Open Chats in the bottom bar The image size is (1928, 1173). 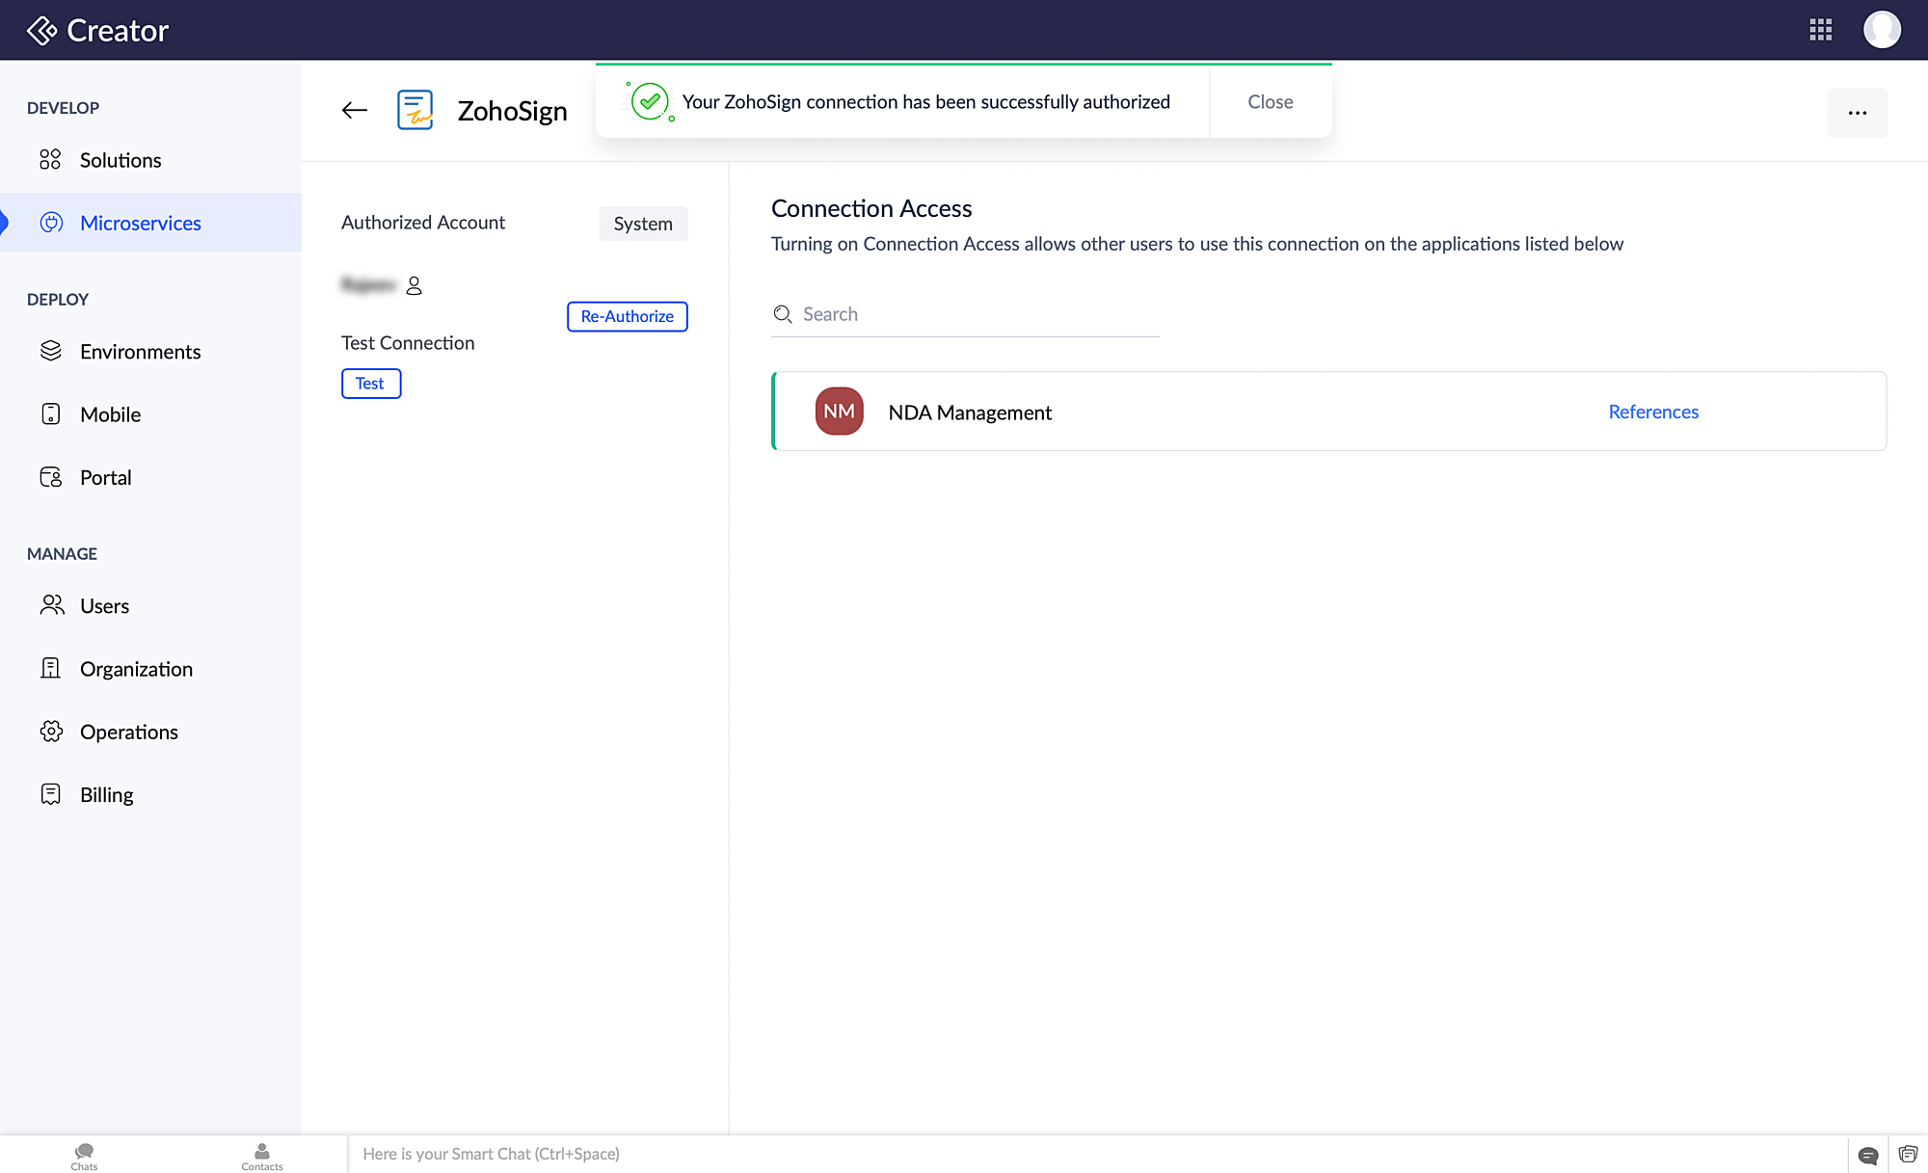point(84,1156)
